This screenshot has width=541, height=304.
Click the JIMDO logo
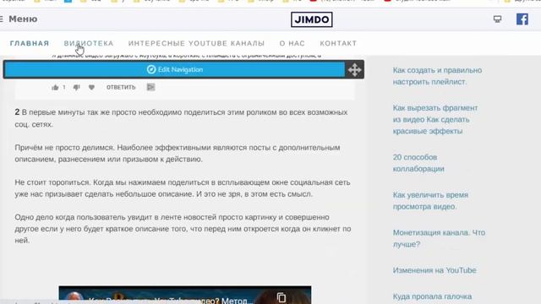(312, 19)
